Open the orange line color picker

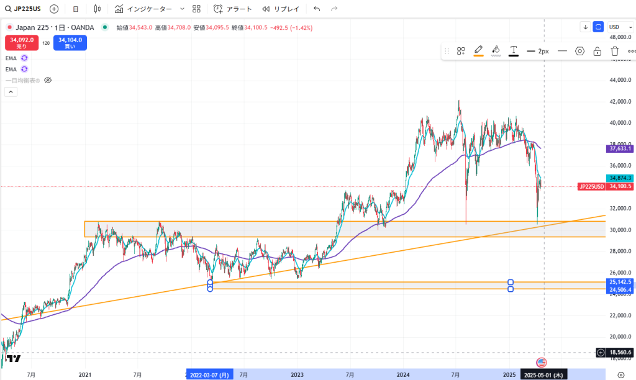click(478, 51)
